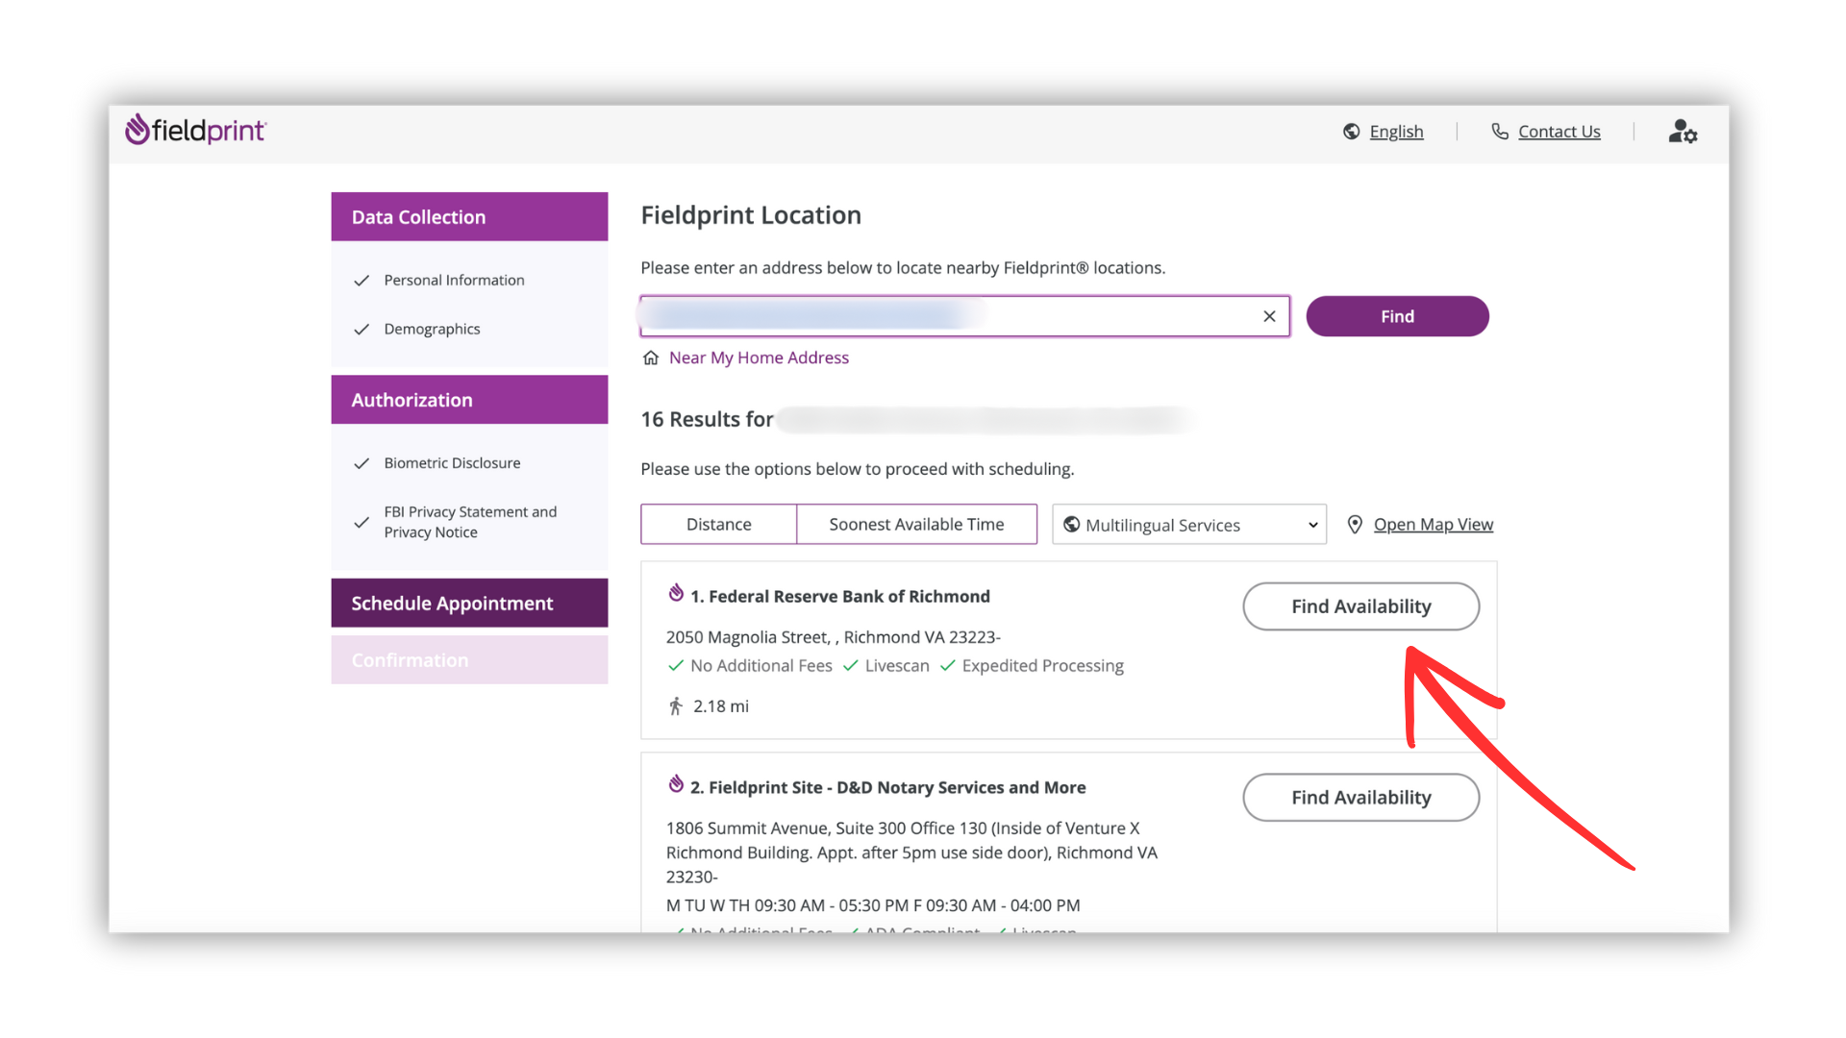Sort results by Distance
The image size is (1846, 1038).
click(718, 524)
